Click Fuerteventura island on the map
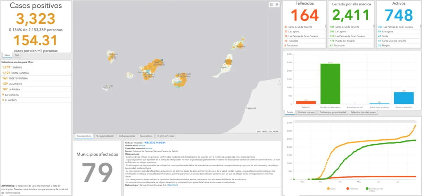422x196 pixels. tap(223, 68)
